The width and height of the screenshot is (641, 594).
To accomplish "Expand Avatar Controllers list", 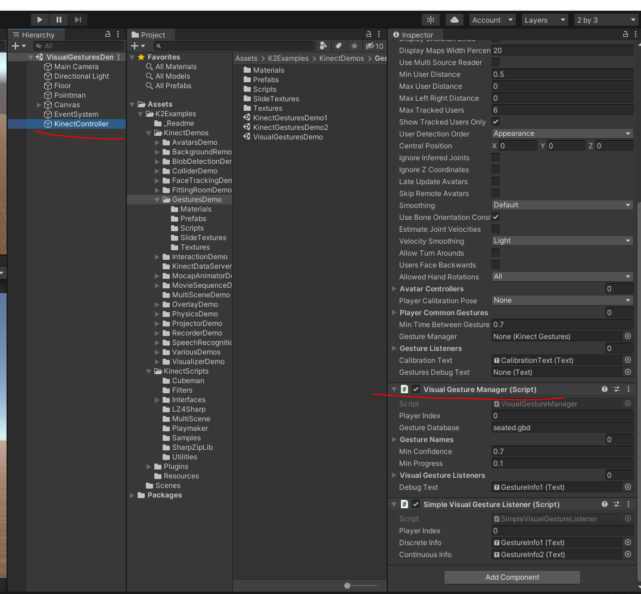I will (x=394, y=288).
